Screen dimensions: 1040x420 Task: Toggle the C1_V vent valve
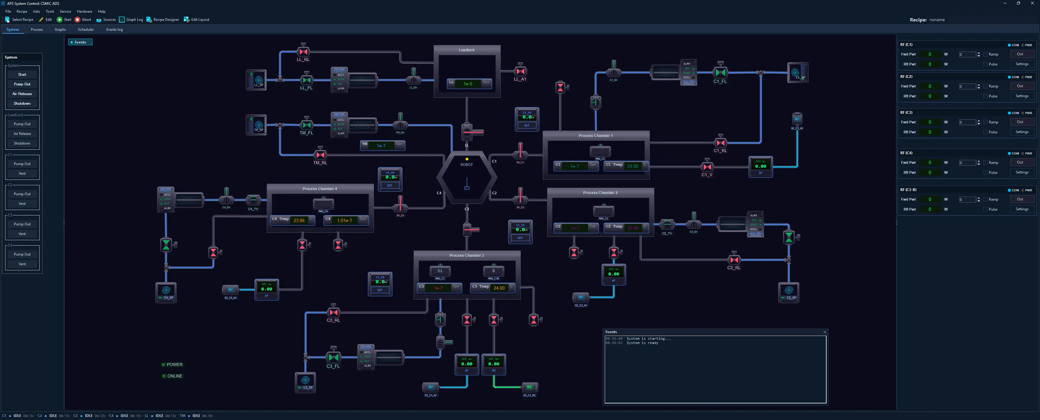pos(707,167)
